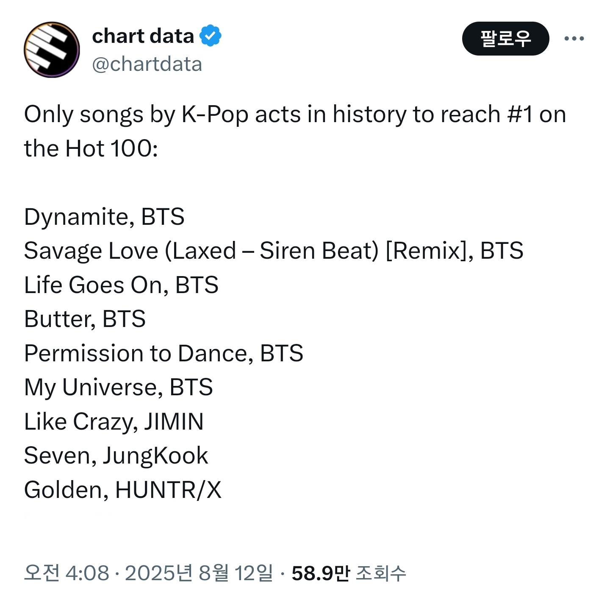The image size is (610, 598).
Task: Click the 'Butter, BTS' line
Action: (x=85, y=319)
